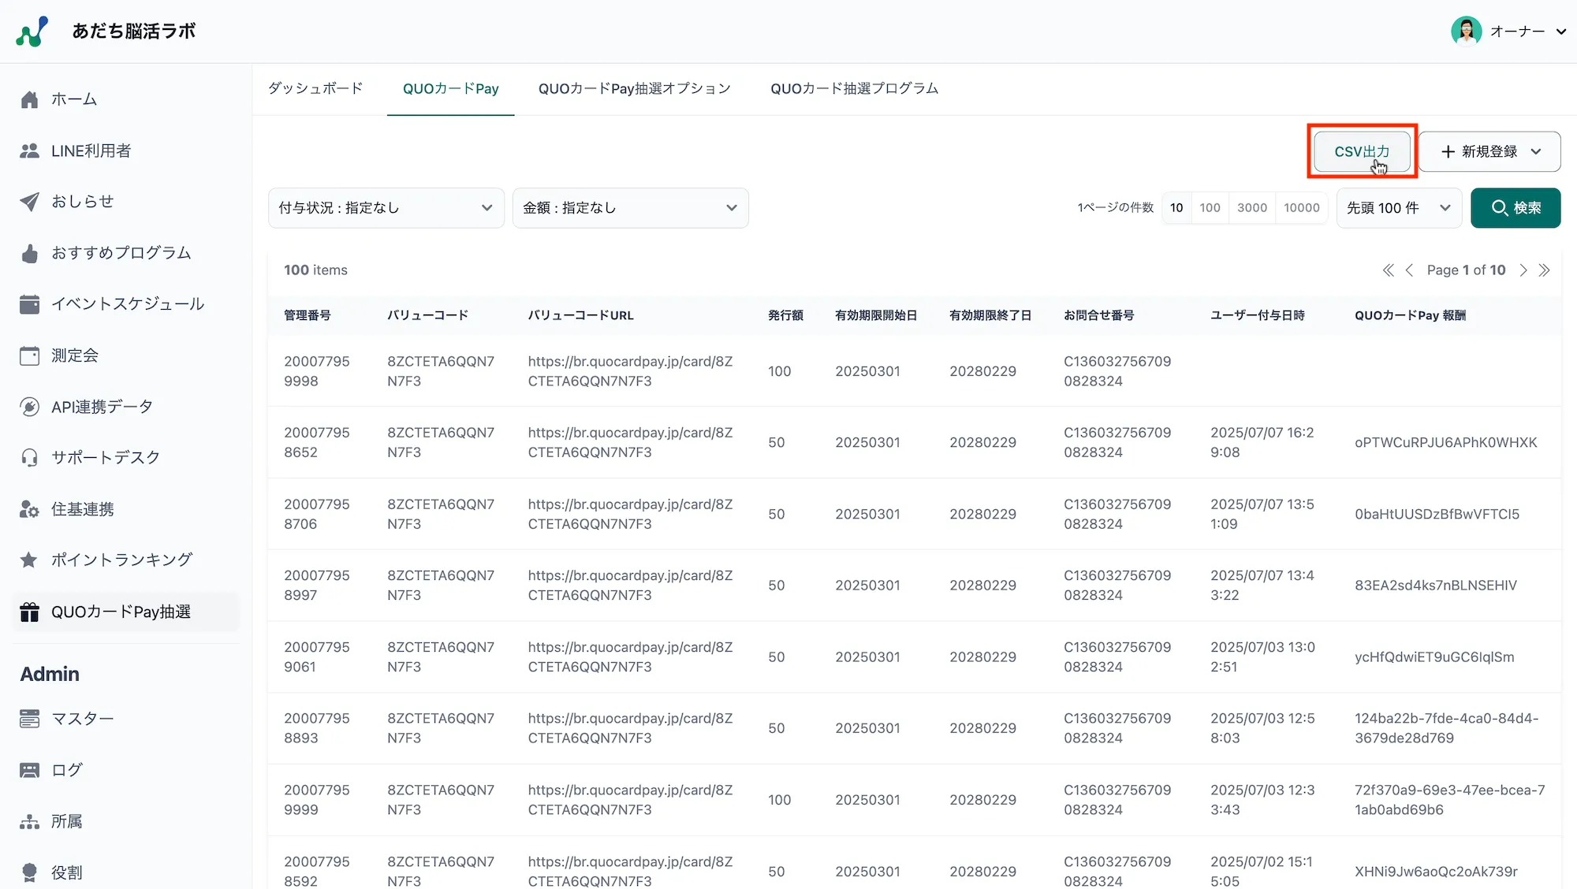This screenshot has height=889, width=1577.
Task: Open the ログ admin section
Action: pos(65,770)
